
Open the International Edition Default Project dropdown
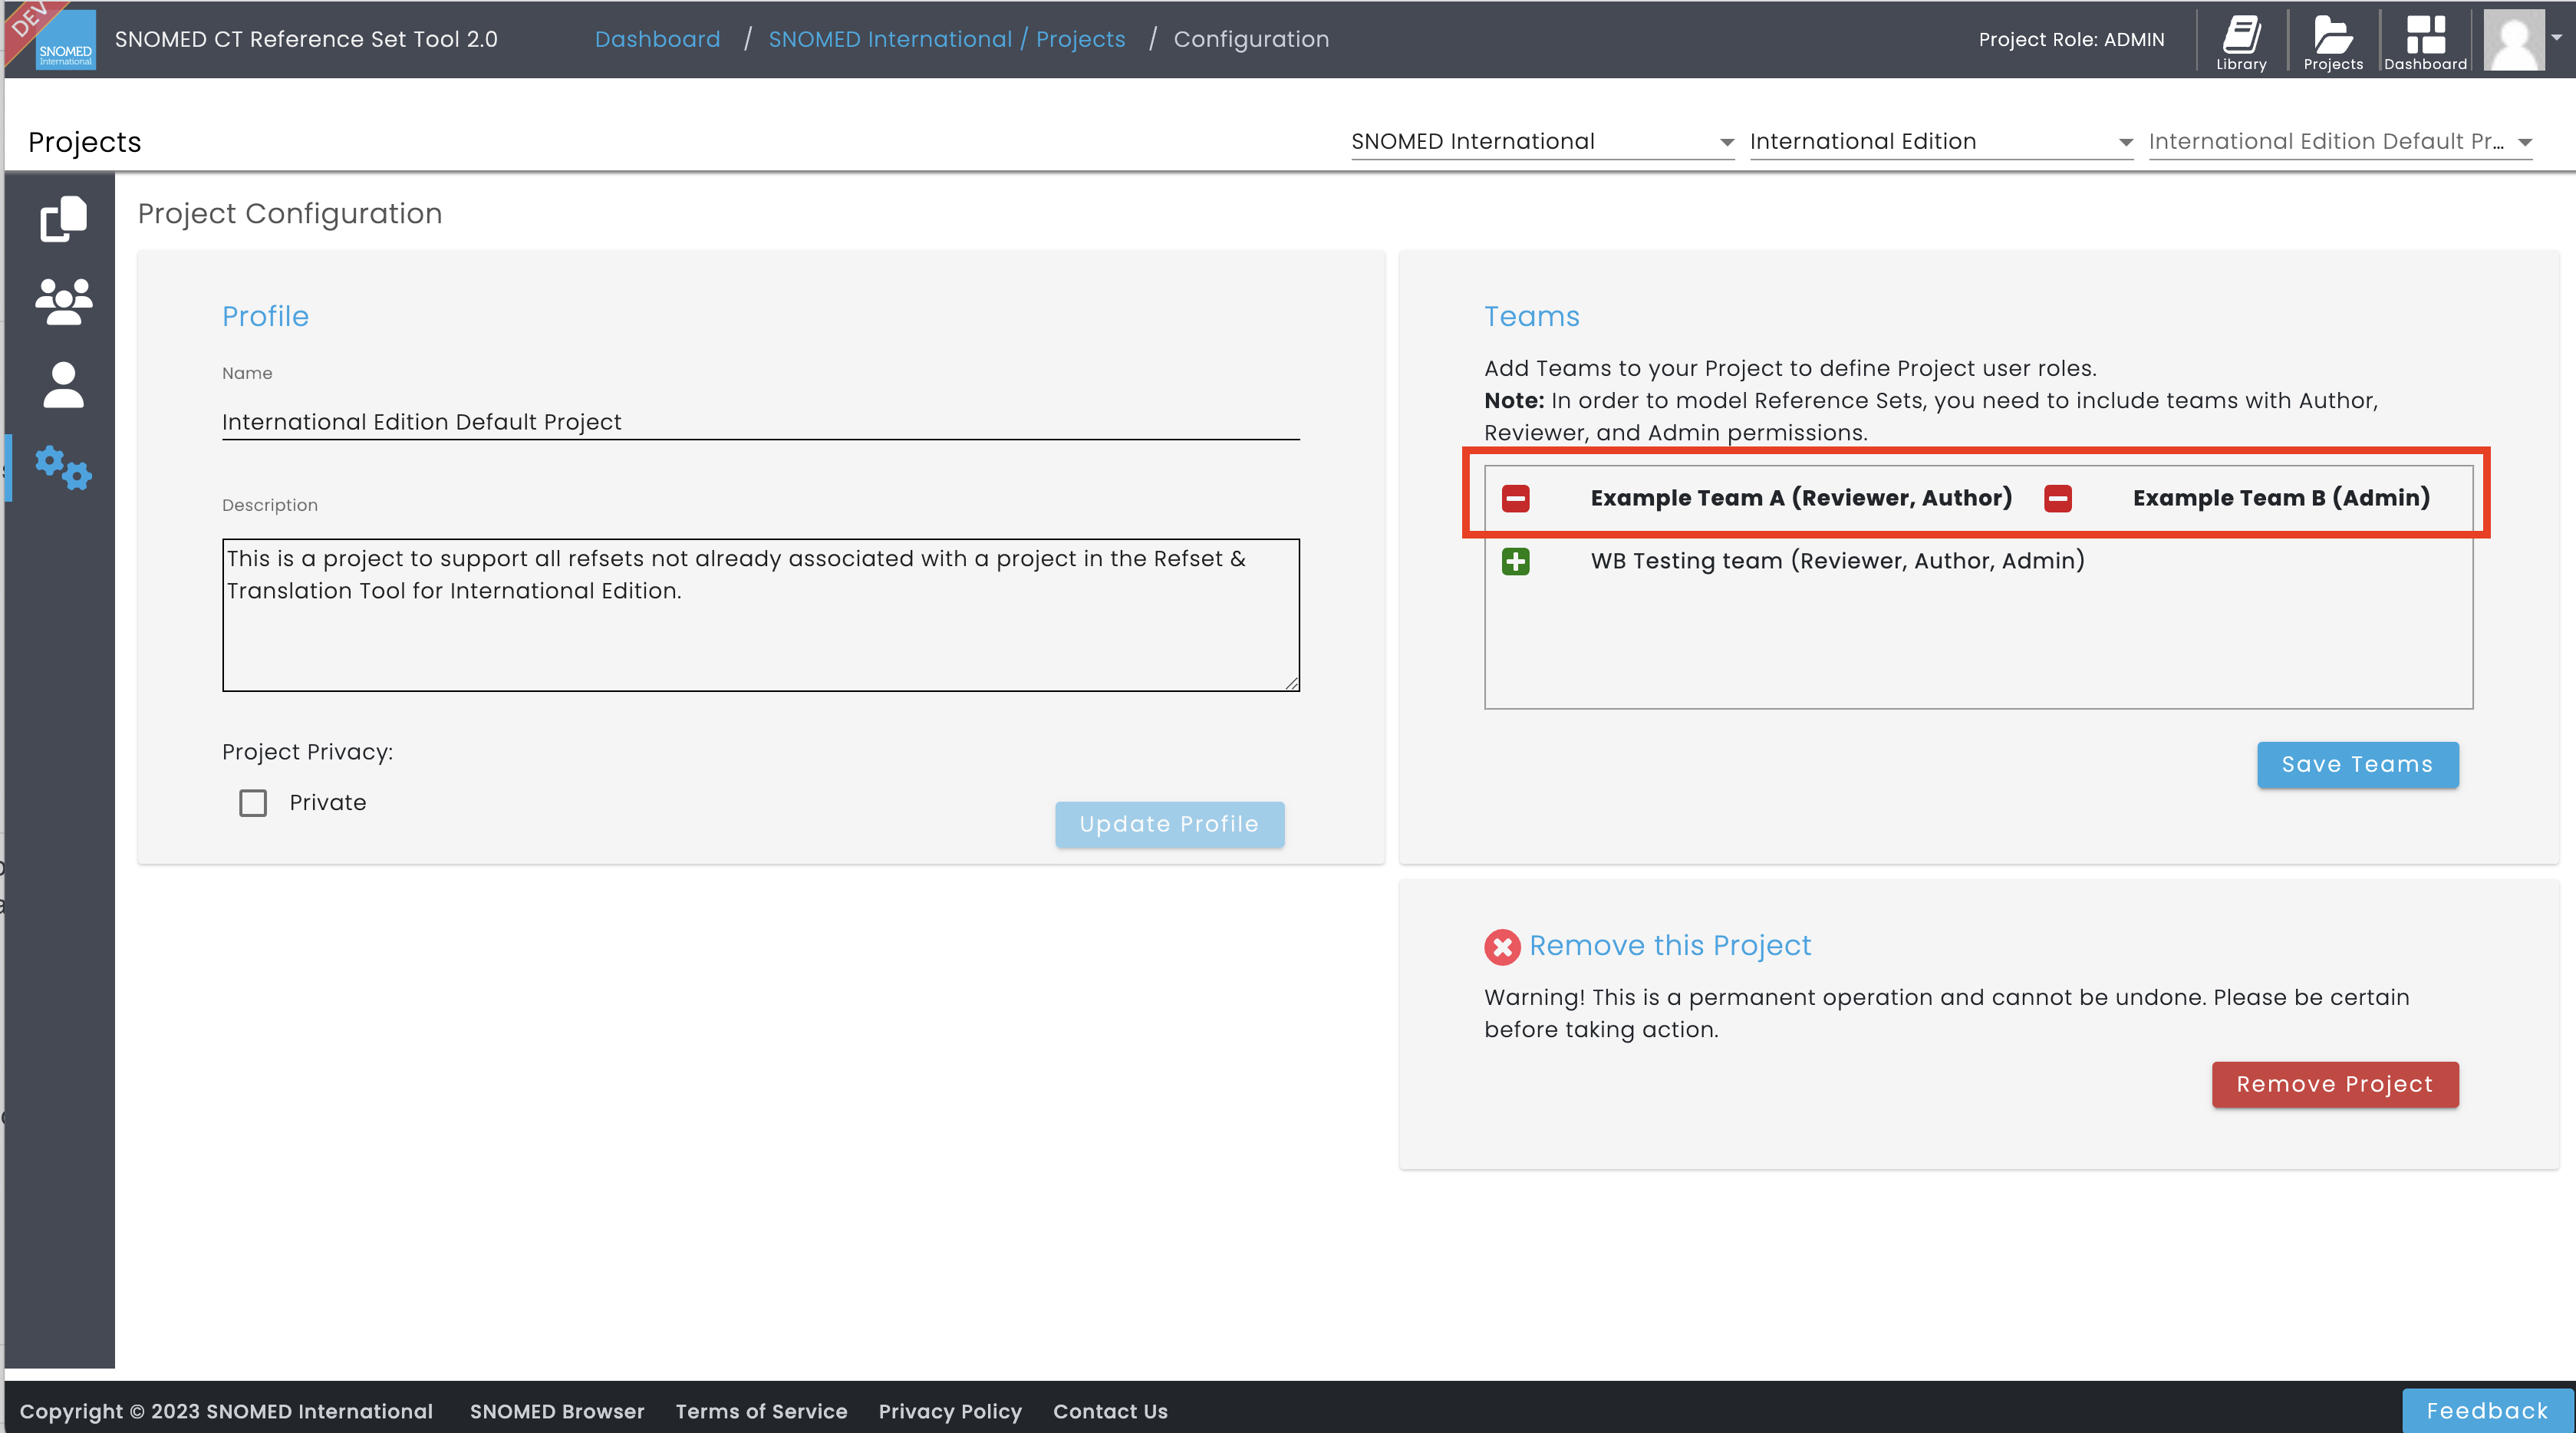[x=2340, y=142]
